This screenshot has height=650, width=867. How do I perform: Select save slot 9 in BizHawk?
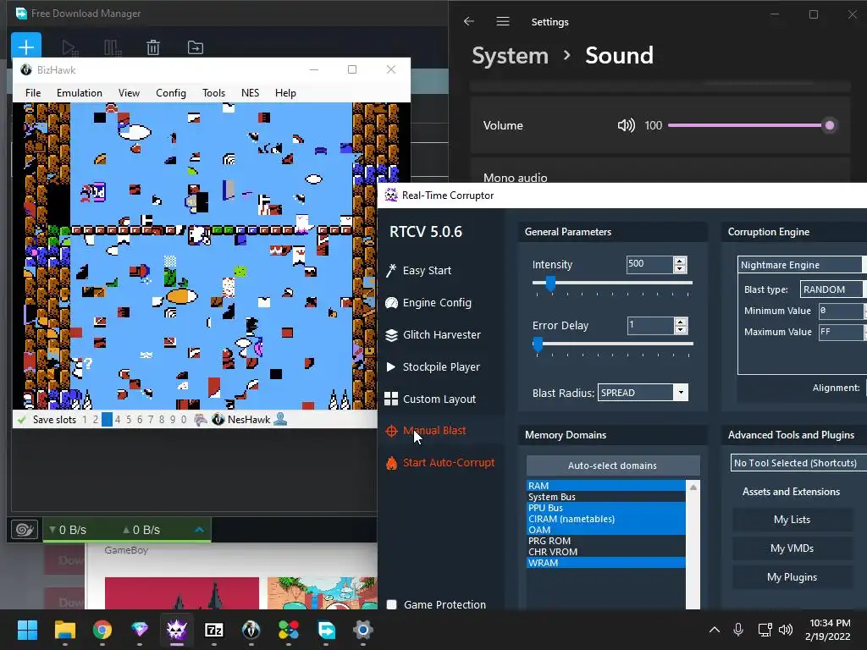173,420
